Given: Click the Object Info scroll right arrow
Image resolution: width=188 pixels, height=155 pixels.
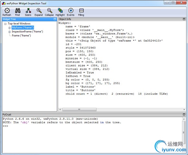Looking at the screenshot, I should [184, 110].
